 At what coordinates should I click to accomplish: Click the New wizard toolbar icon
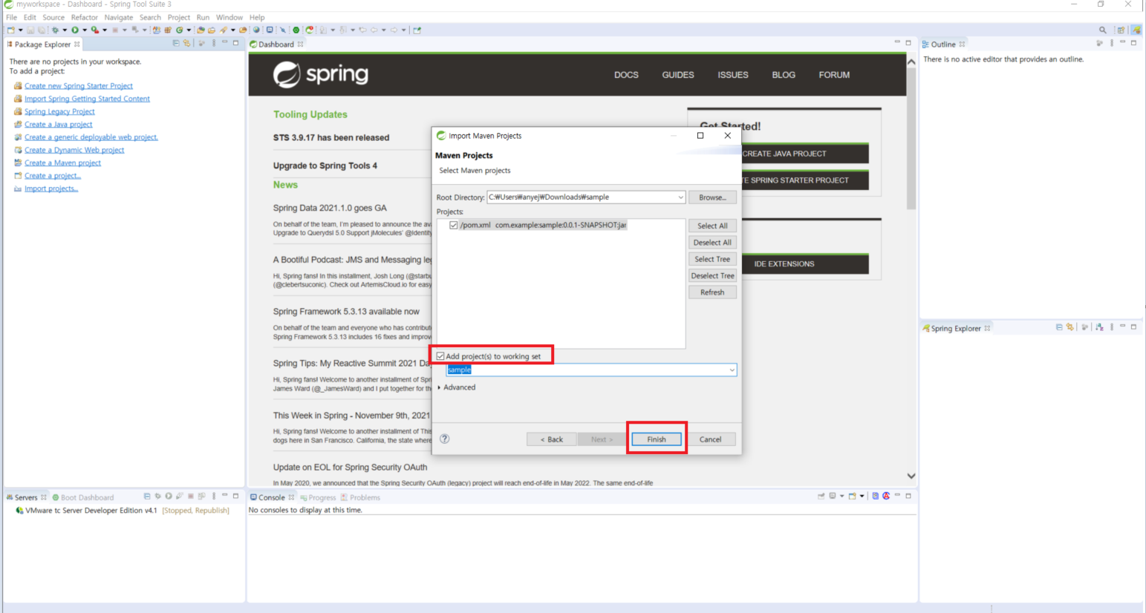pos(11,30)
